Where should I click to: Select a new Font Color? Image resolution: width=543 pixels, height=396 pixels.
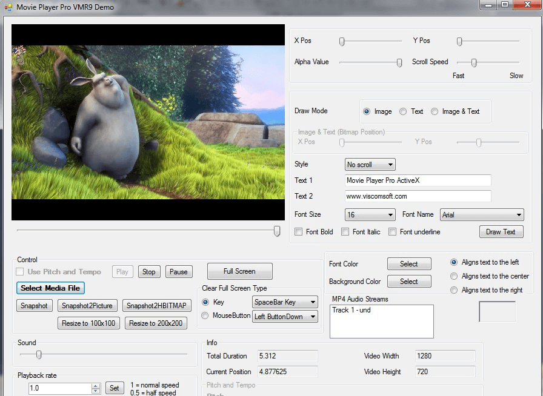click(x=409, y=264)
